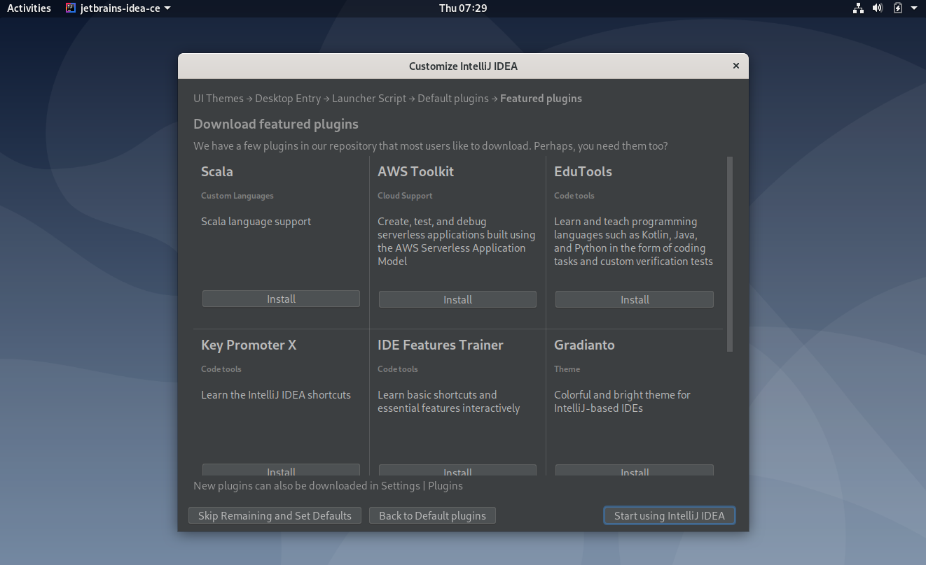
Task: Click the plugin list vertical scrollbar
Action: [x=730, y=254]
